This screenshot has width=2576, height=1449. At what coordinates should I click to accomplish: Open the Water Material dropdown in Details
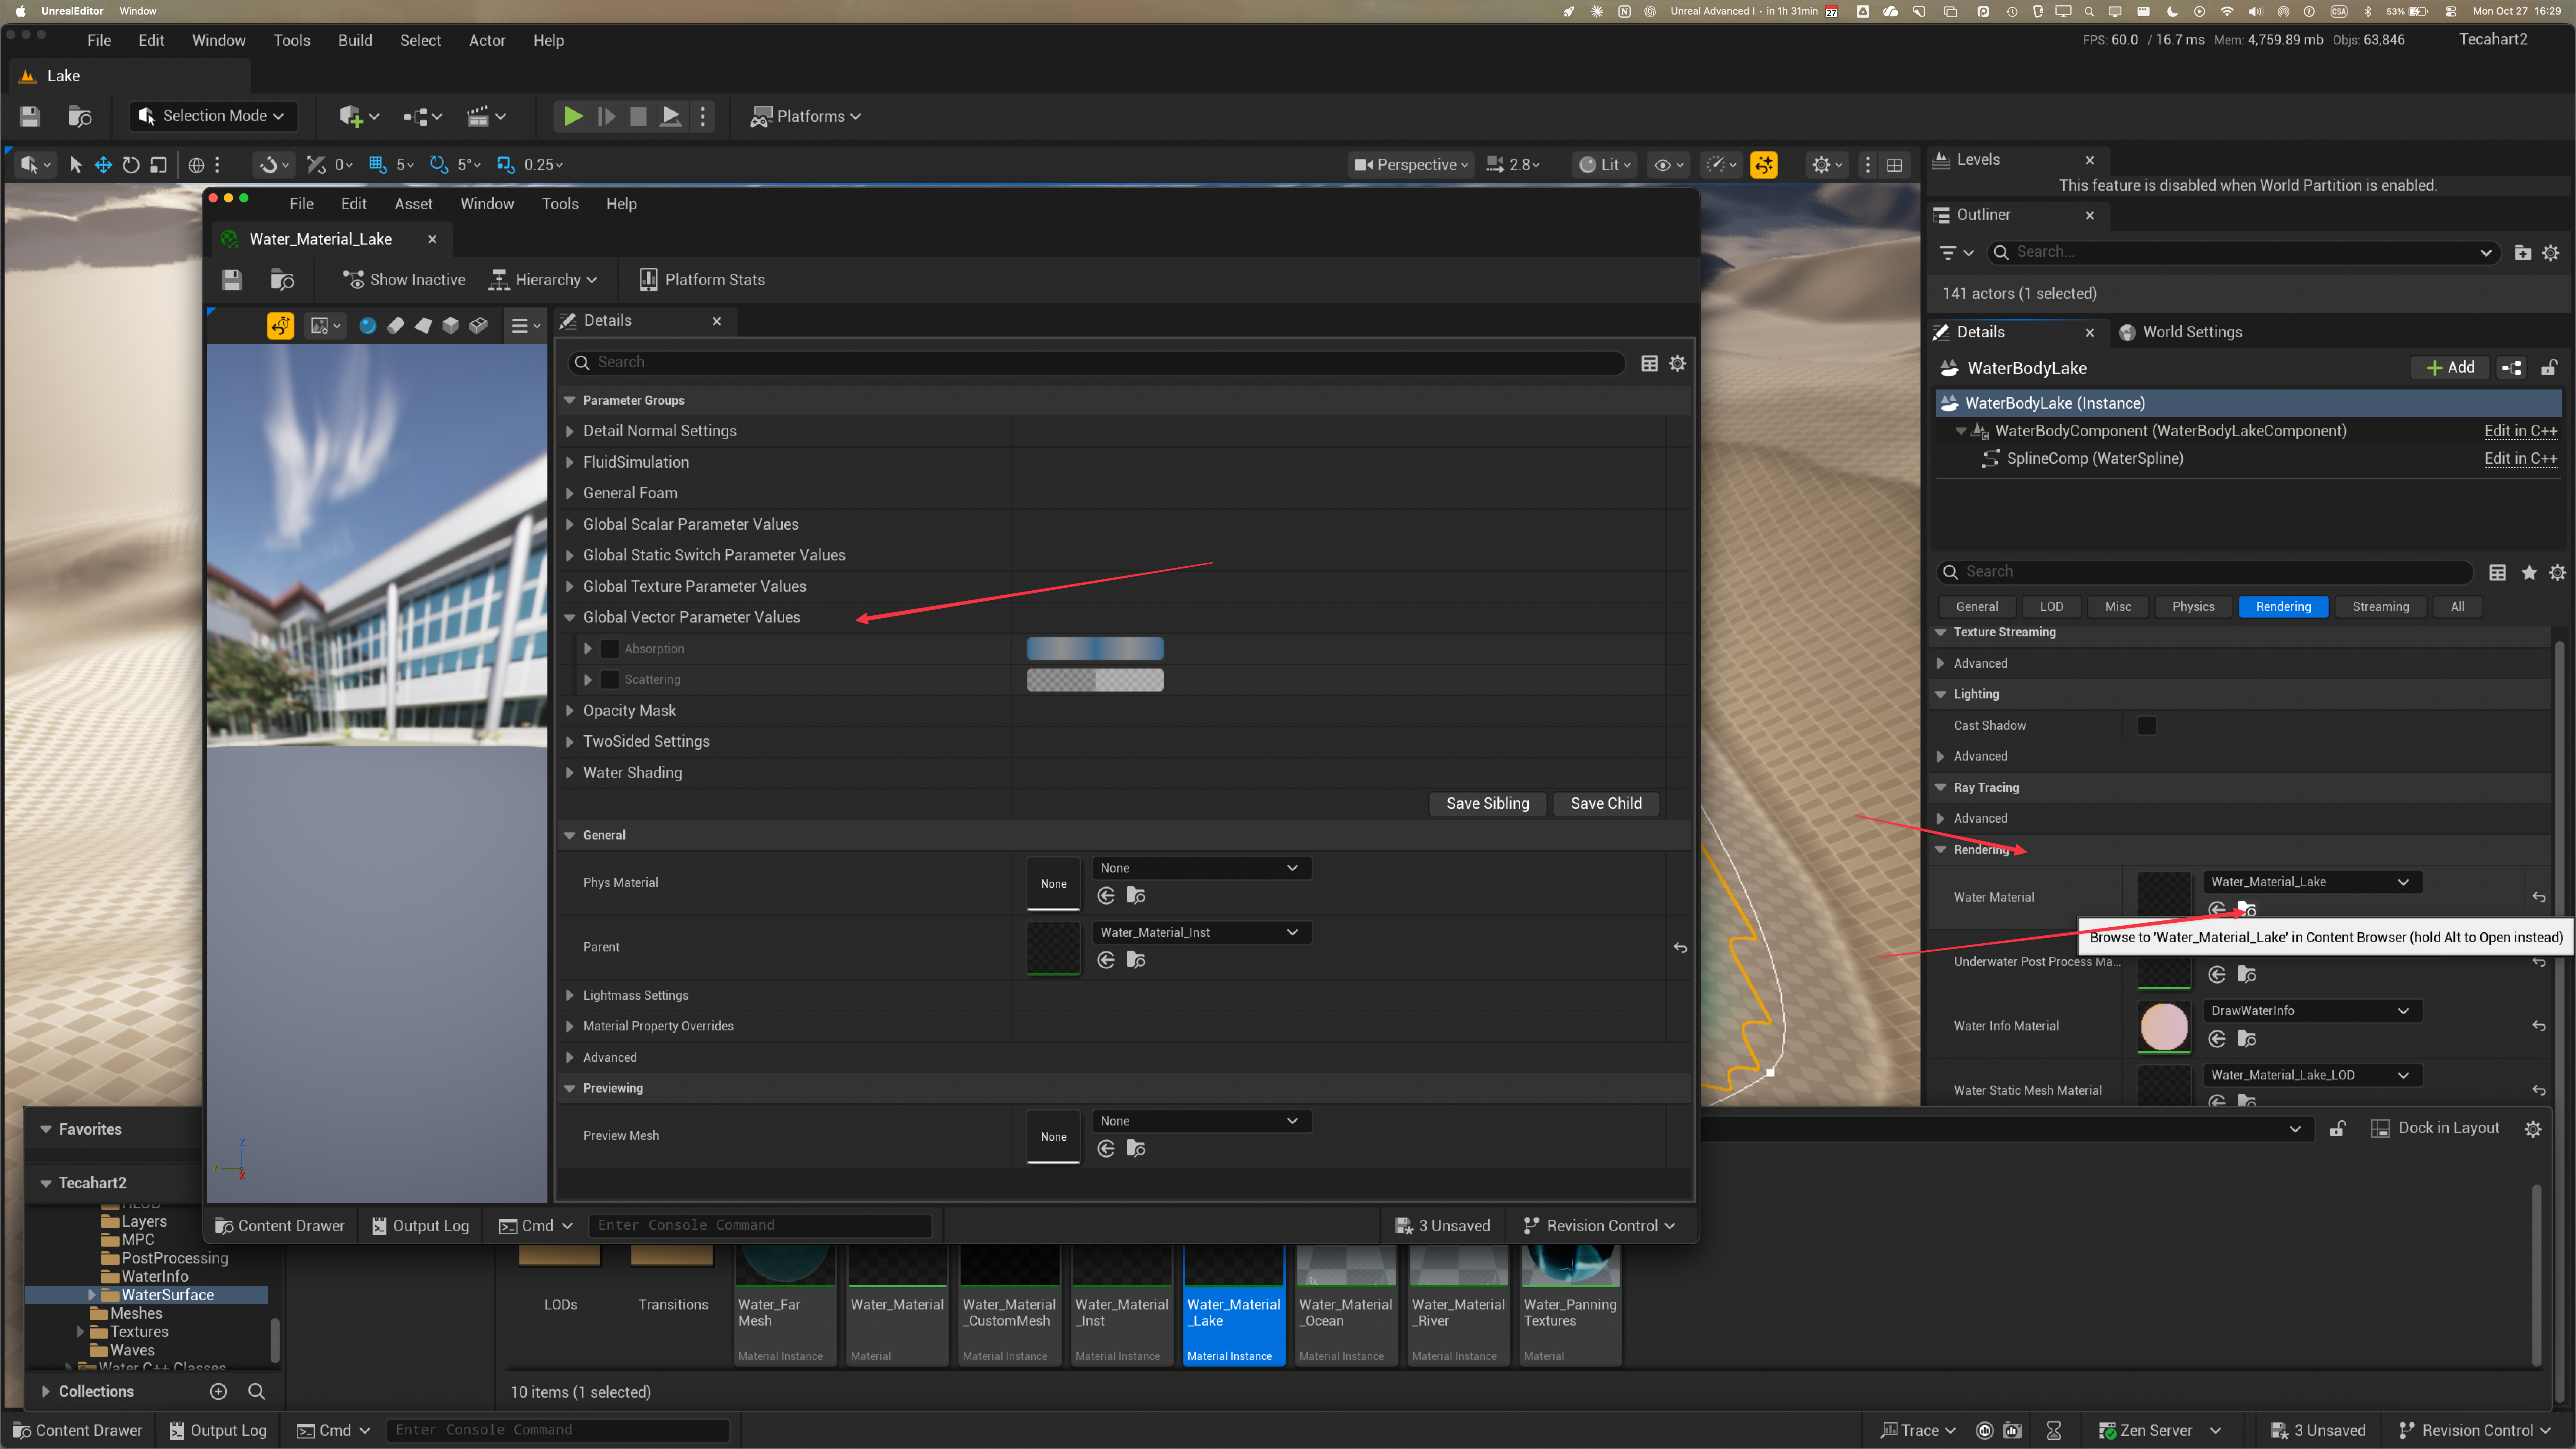[x=2312, y=882]
